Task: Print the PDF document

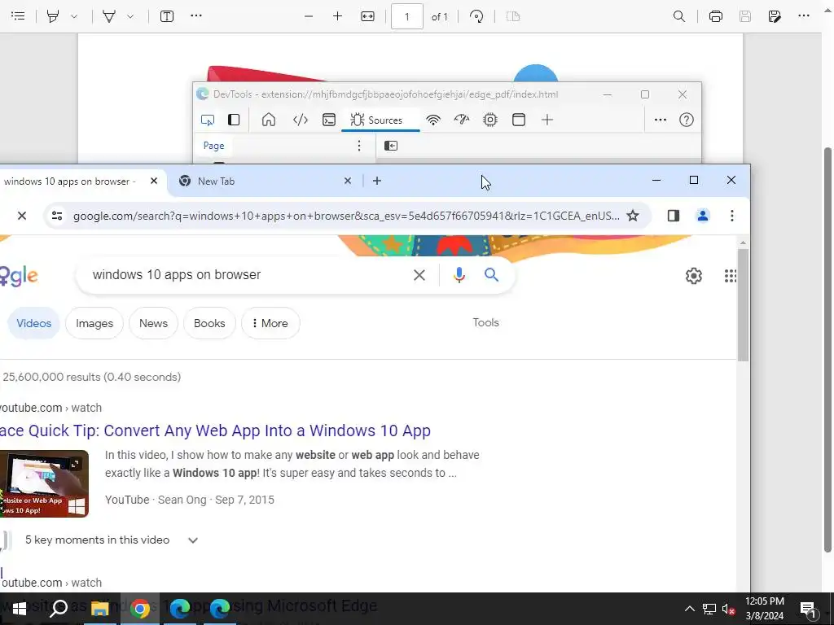Action: click(x=716, y=16)
